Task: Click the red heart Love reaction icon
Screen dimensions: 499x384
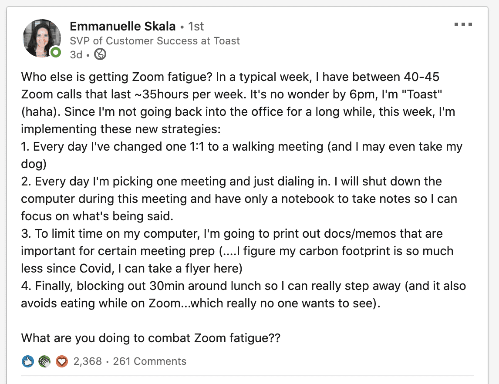Action: pos(62,361)
